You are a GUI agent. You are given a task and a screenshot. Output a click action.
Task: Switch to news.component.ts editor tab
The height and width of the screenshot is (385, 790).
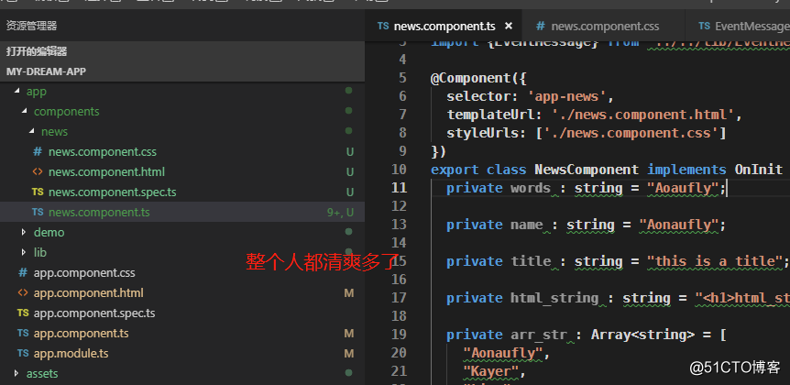pyautogui.click(x=444, y=26)
